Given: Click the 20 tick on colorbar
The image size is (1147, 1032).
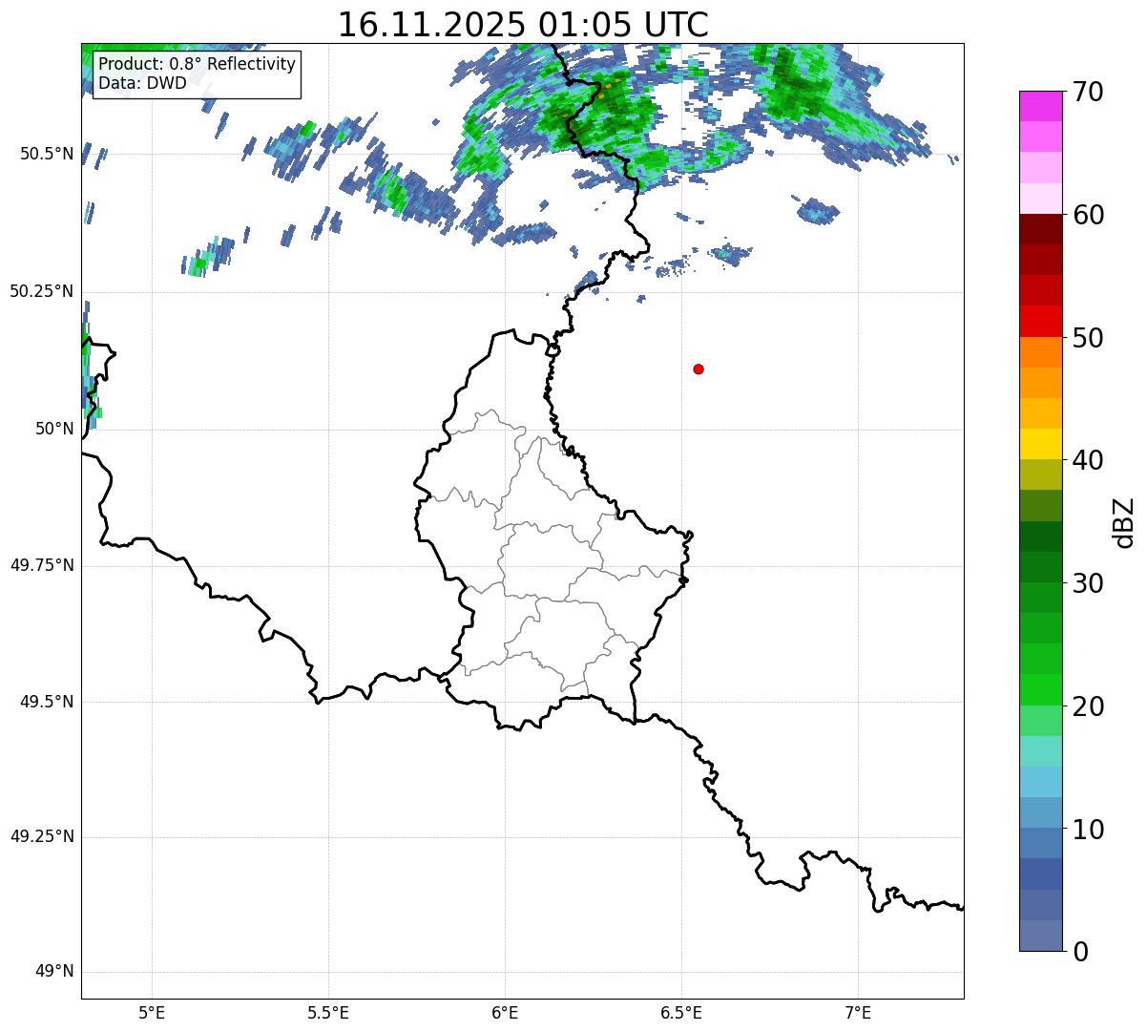Looking at the screenshot, I should (x=1088, y=706).
